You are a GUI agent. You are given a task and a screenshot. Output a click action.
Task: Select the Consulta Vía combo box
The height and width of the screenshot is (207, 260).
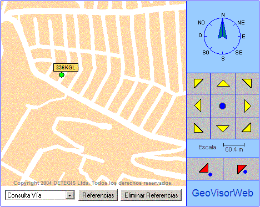pos(40,195)
